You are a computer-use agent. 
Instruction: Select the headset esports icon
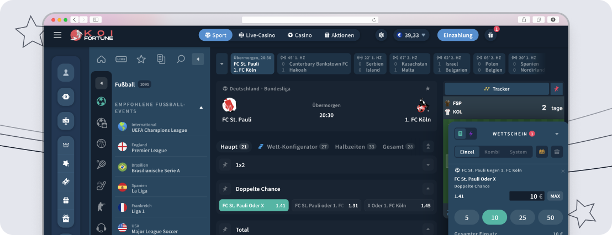[102, 228]
